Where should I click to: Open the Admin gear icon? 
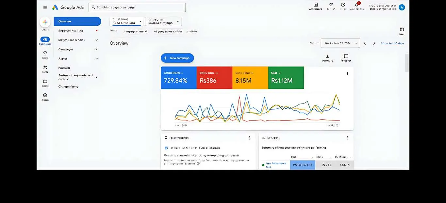45,95
